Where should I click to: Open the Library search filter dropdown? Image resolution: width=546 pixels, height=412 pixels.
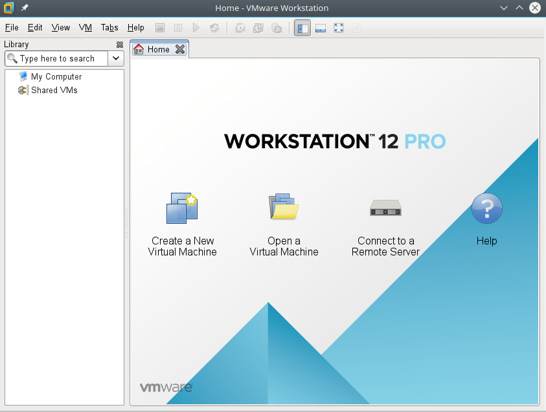116,58
